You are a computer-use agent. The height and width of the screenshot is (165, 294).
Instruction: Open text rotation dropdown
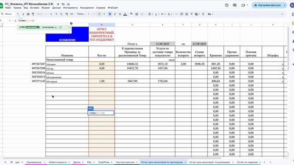click(x=170, y=14)
